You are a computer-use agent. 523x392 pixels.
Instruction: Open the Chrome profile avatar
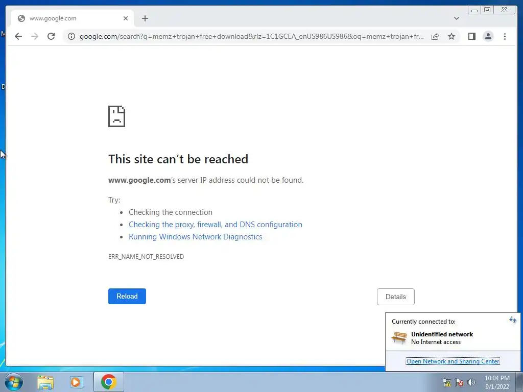coord(488,36)
